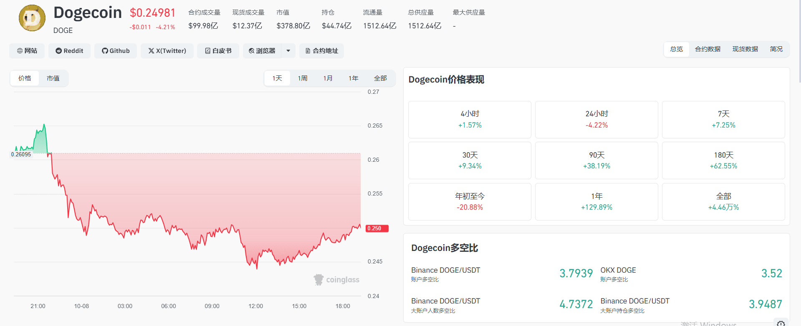Viewport: 801px width, 326px height.
Task: Click the OKX DOGE label
Action: [618, 270]
